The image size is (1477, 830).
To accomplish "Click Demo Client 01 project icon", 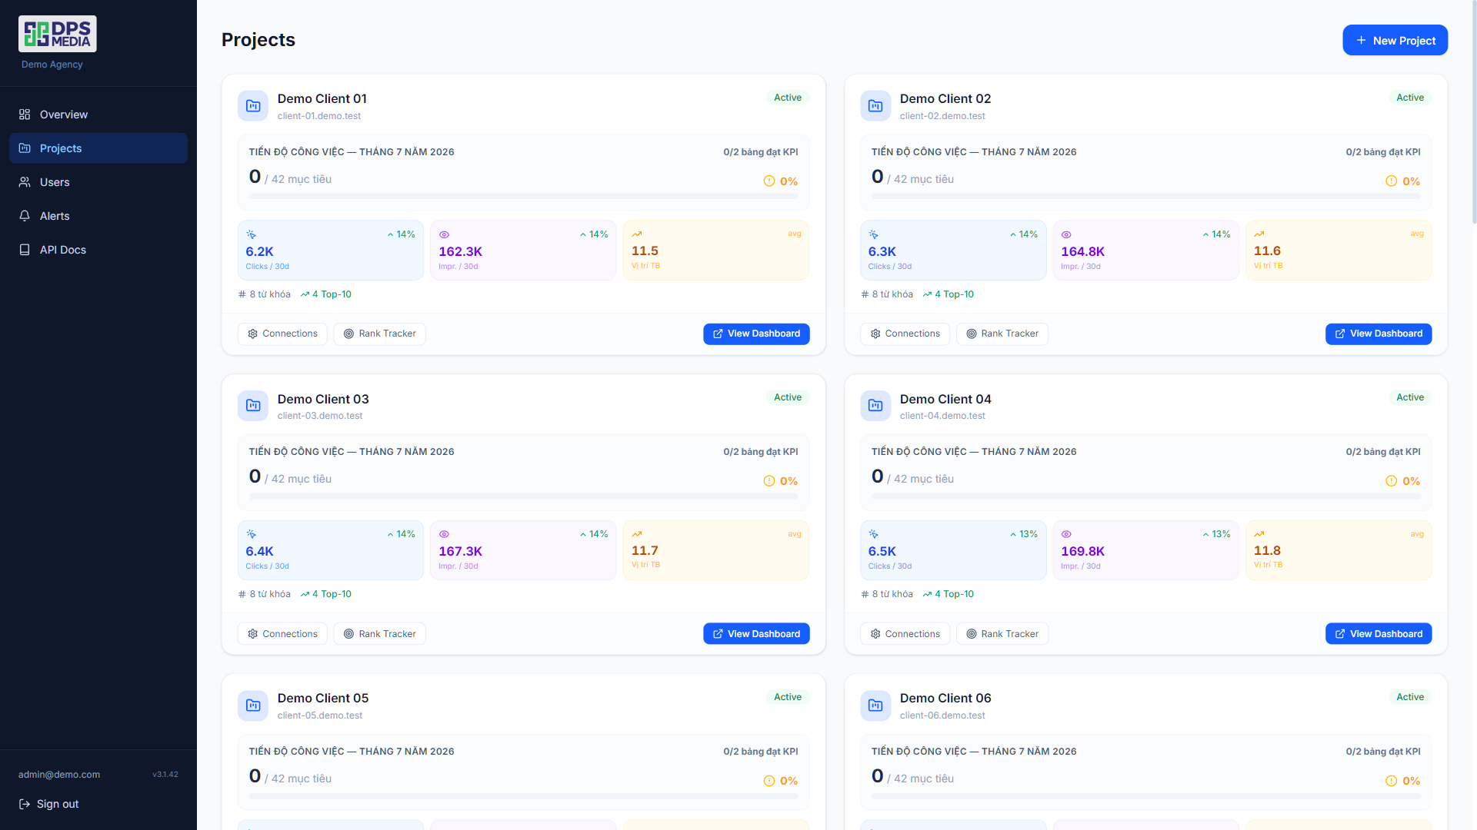I will click(253, 106).
